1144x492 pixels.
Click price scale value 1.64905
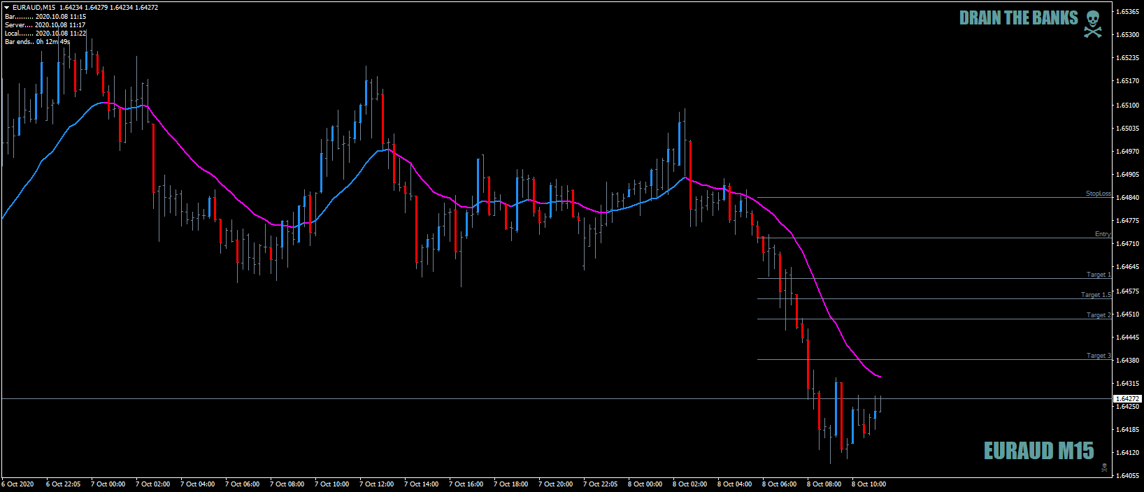pos(1128,175)
